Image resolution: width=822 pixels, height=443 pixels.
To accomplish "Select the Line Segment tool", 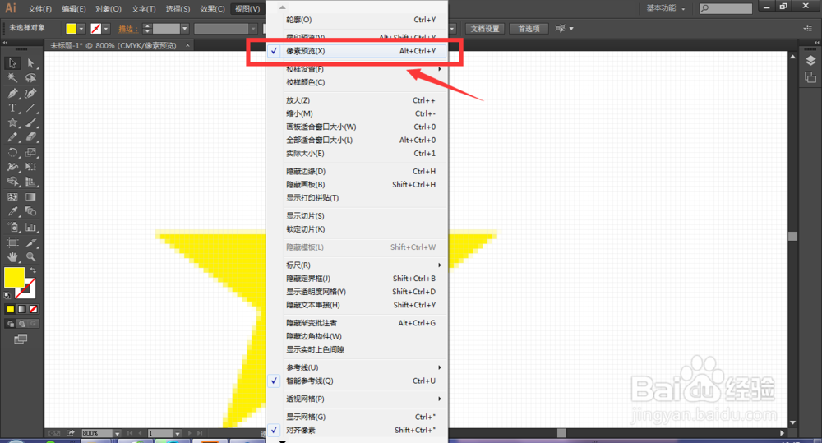I will pos(31,108).
